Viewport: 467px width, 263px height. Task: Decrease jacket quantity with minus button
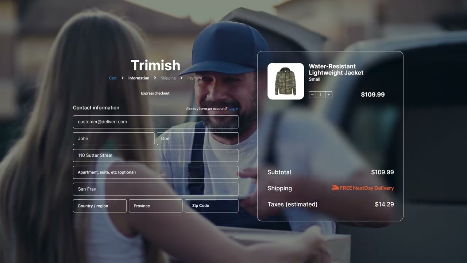312,95
